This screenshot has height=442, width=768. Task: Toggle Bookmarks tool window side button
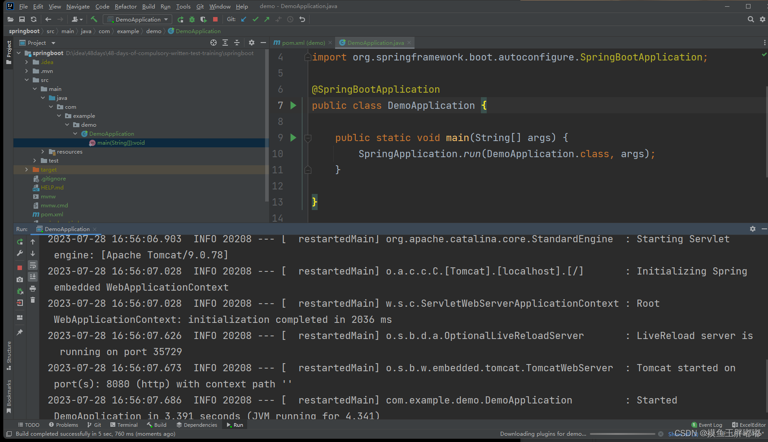(x=9, y=397)
